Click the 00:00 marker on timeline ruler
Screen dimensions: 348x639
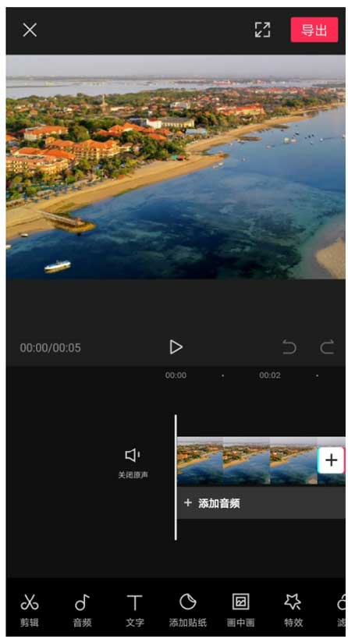tap(176, 375)
